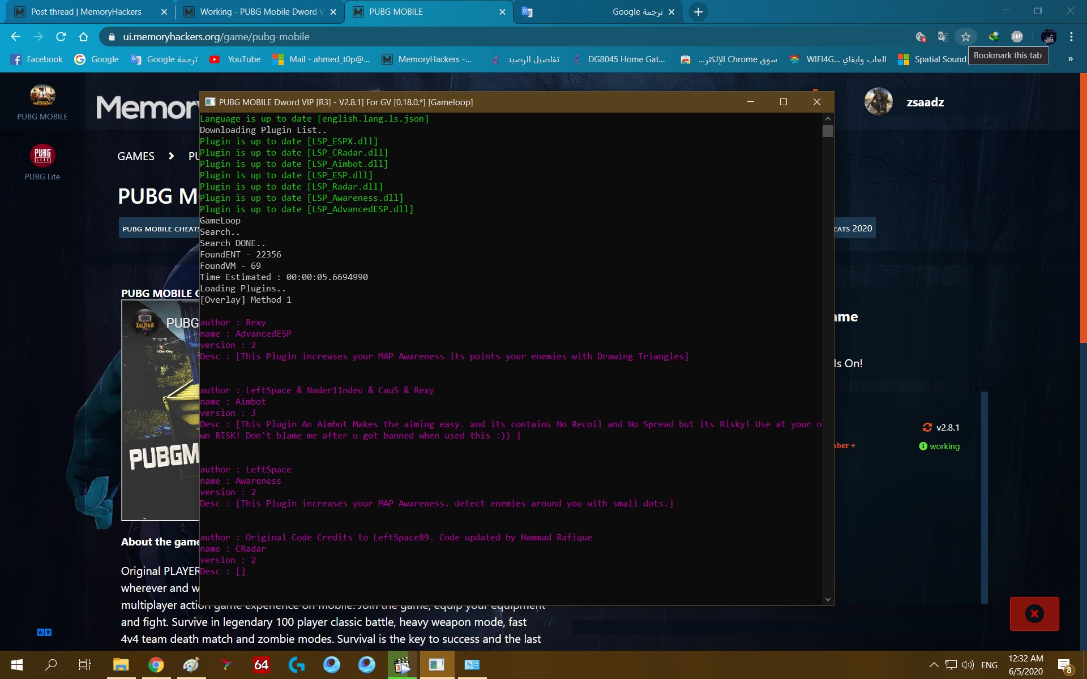Maximize the PUBG MOBILE Dword VIP console
This screenshot has height=679, width=1087.
(x=784, y=102)
